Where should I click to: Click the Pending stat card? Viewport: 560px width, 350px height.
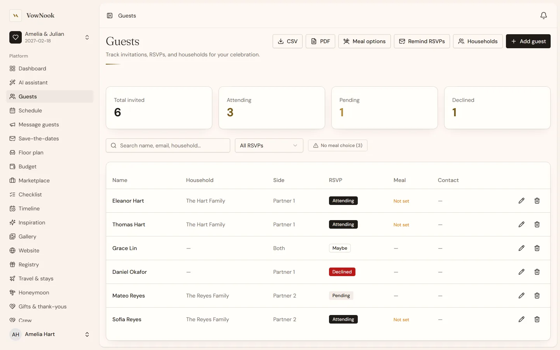(385, 108)
